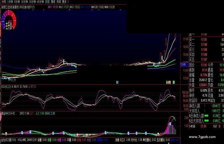Screen dimensions: 224x144
Task: Click the 五日量比: 0.43 status value
Action: click(163, 140)
